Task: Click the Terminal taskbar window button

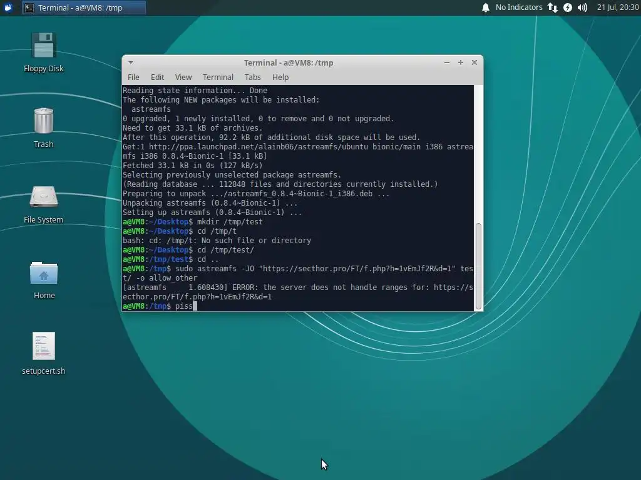Action: [84, 7]
